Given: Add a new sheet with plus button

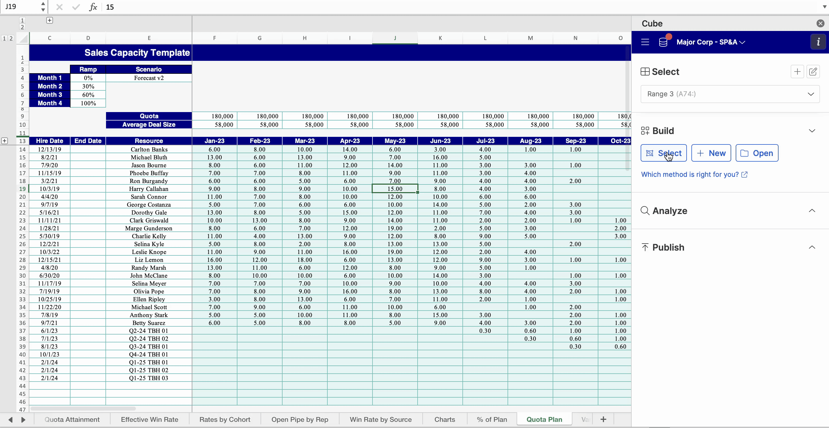Looking at the screenshot, I should pos(603,419).
